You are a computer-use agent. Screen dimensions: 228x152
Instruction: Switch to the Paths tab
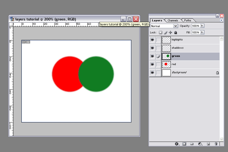click(188, 21)
